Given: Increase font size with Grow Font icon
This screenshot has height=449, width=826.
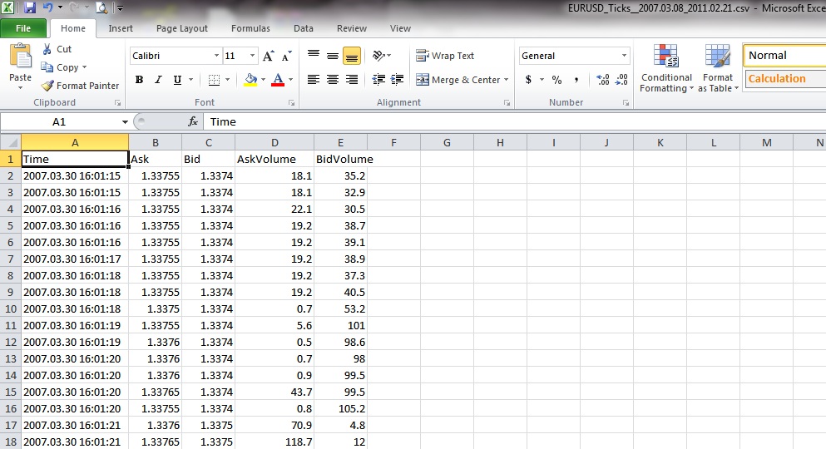Looking at the screenshot, I should tap(268, 56).
